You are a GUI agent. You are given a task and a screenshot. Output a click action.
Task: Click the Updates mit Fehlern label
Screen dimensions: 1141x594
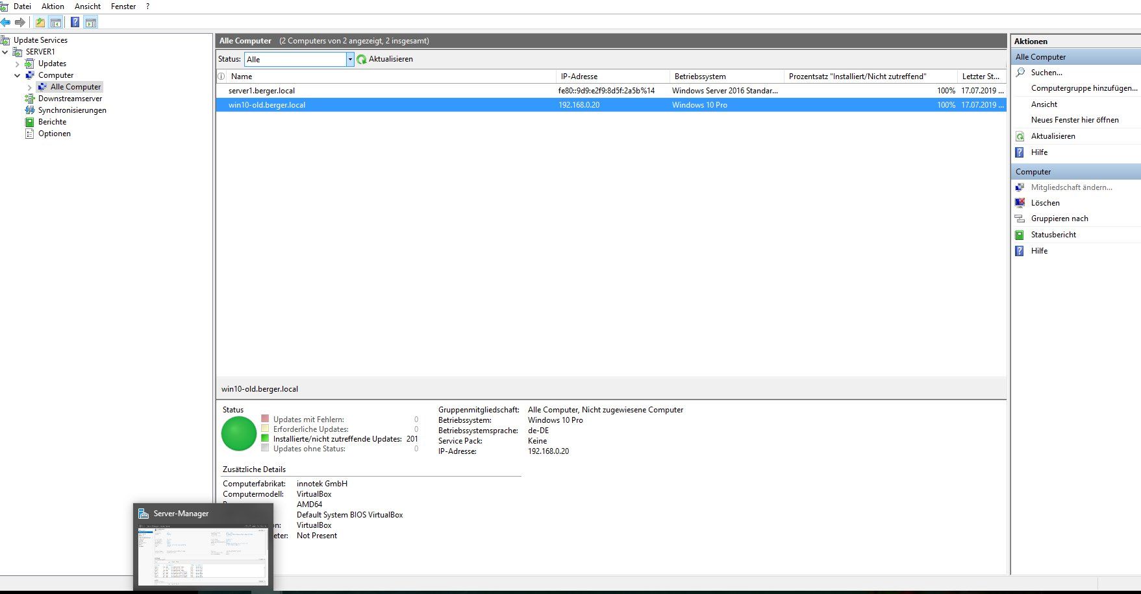click(308, 420)
